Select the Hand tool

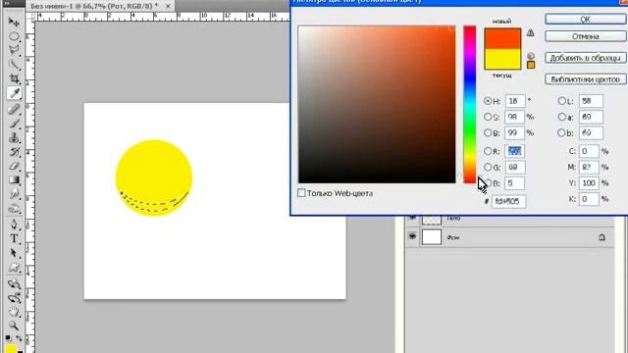(14, 312)
